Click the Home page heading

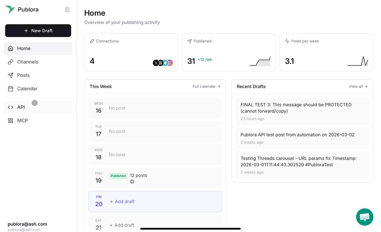click(95, 13)
